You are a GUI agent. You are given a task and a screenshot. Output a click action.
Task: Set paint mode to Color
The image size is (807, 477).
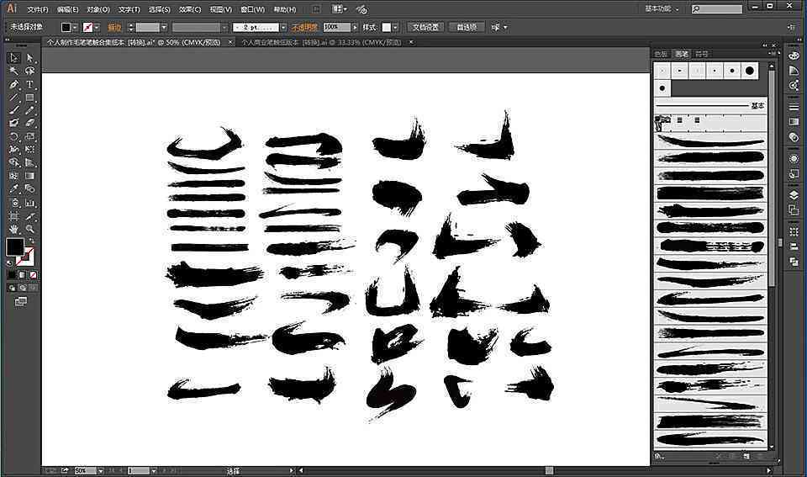click(11, 274)
